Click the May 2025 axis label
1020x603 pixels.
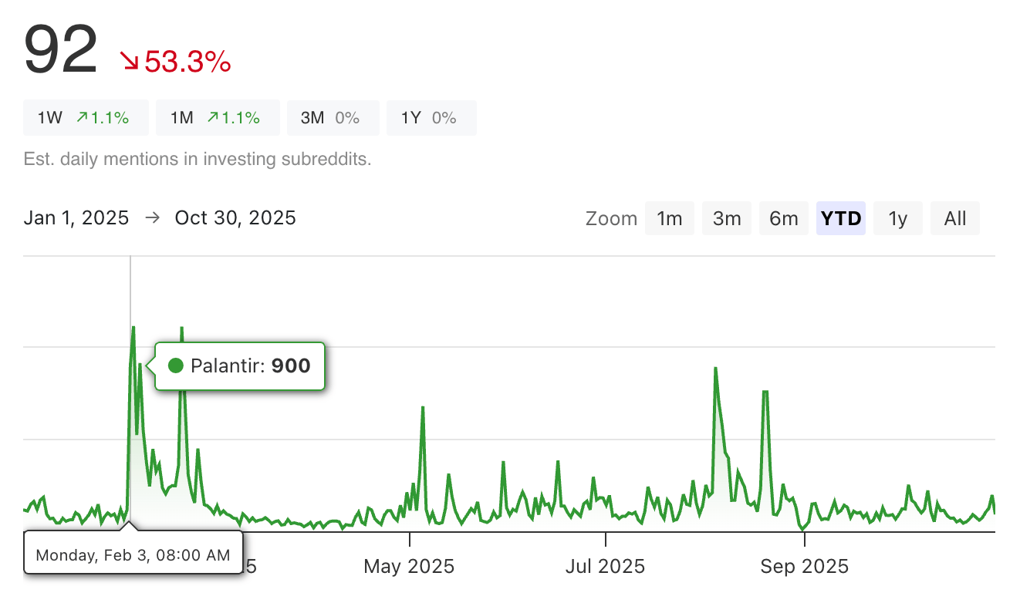(410, 567)
